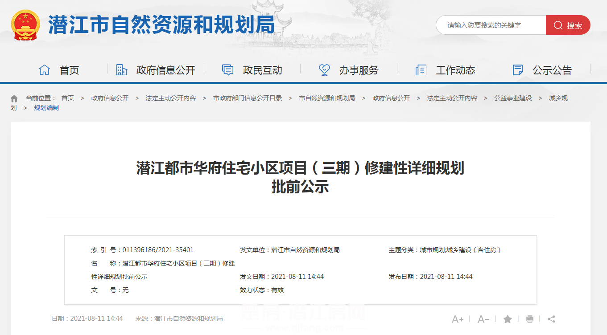Focus the keyword search input field

(491, 25)
